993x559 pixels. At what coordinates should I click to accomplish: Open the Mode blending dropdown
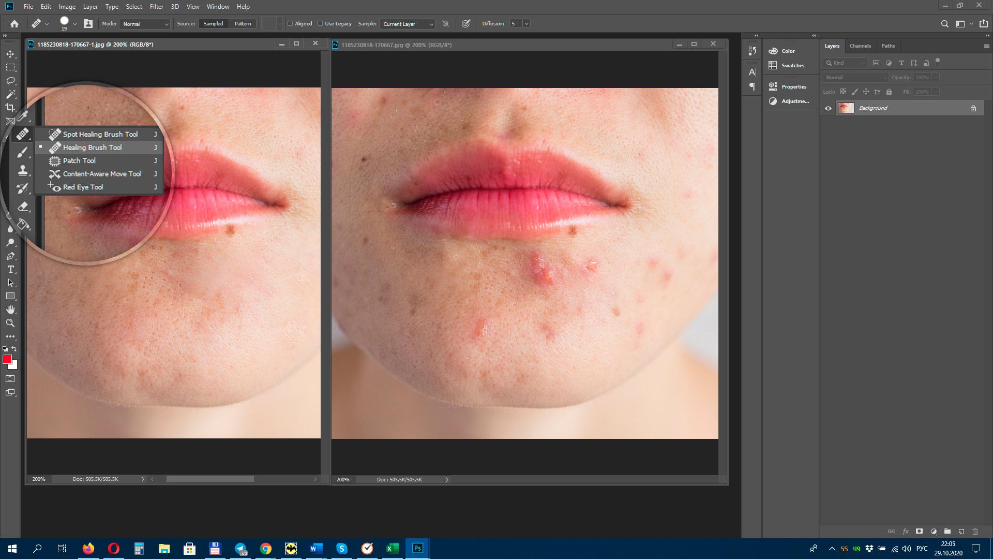pos(143,23)
